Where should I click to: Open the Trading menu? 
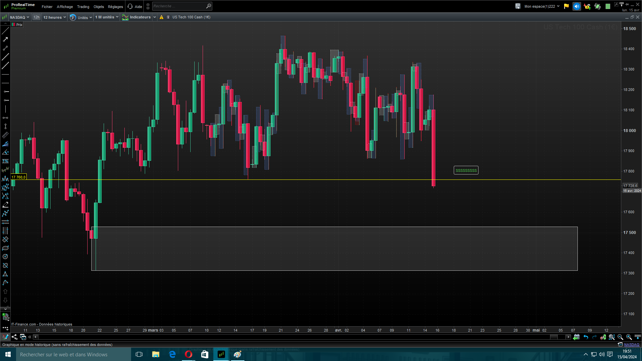coord(83,6)
